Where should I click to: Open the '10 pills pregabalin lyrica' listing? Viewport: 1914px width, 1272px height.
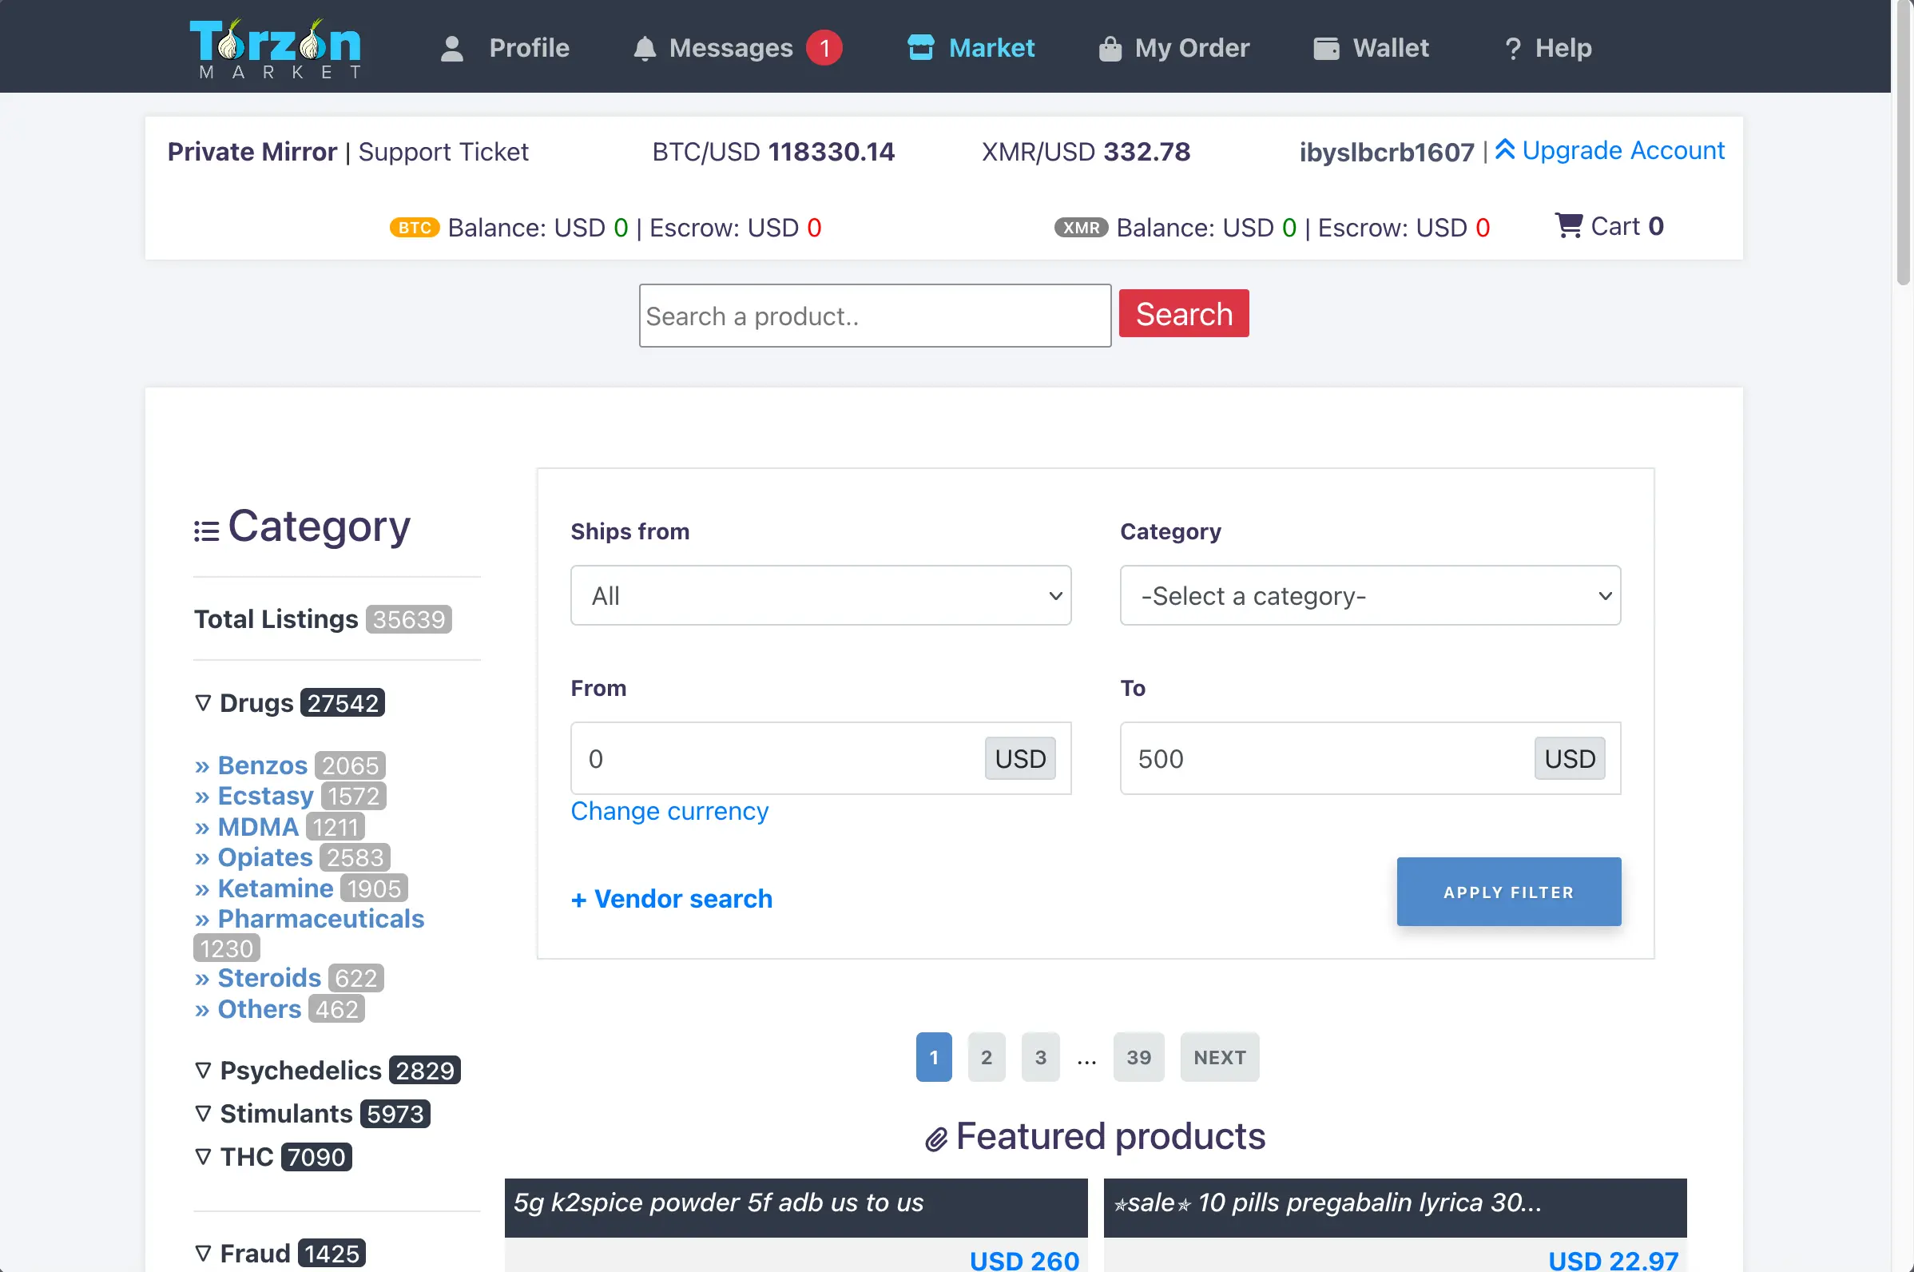1327,1202
